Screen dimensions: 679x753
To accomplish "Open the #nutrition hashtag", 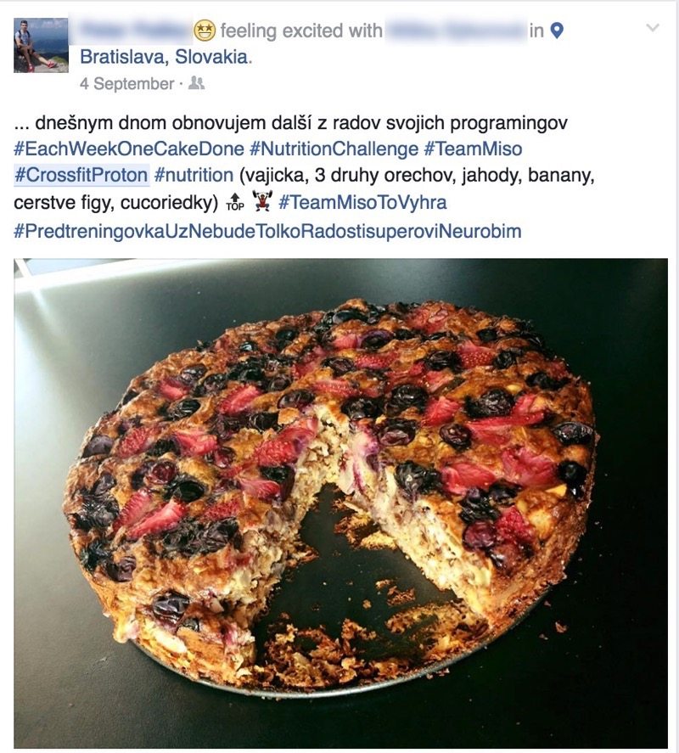I will click(194, 175).
